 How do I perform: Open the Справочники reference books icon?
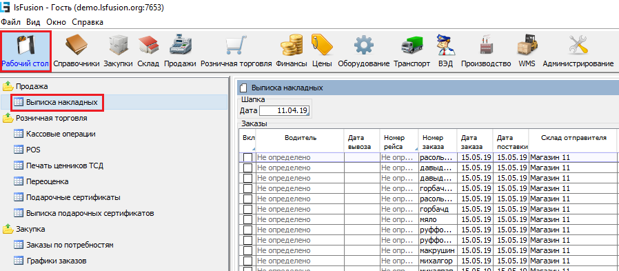coord(77,45)
